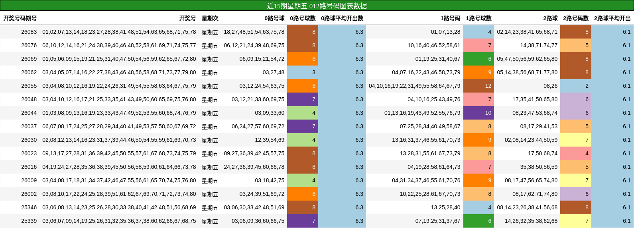Select period number 26037
This screenshot has height=228, width=634.
click(x=29, y=126)
